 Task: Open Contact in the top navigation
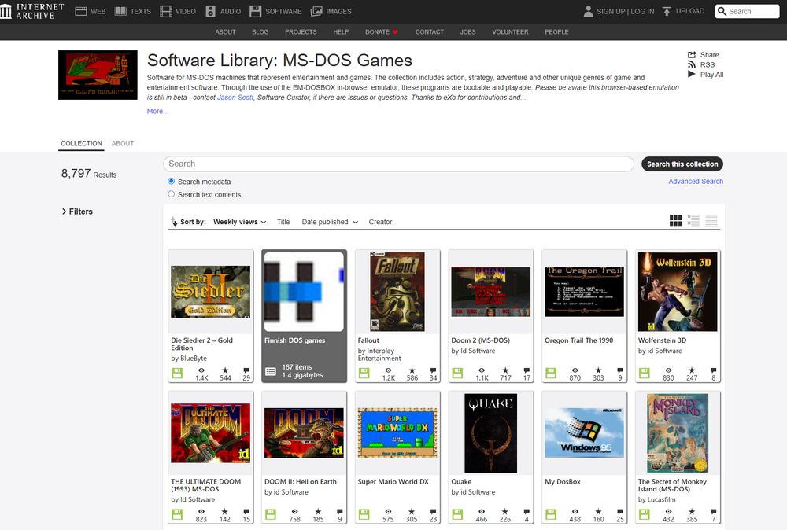tap(429, 32)
